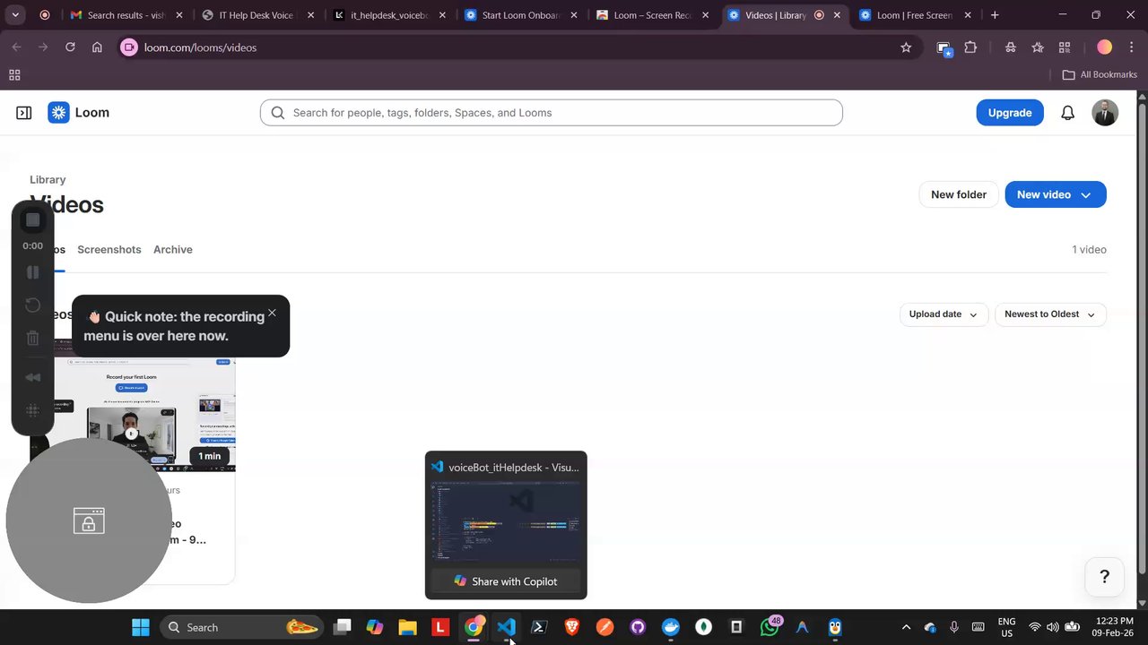
Task: Open the ENG US language switcher
Action: coord(1006,627)
